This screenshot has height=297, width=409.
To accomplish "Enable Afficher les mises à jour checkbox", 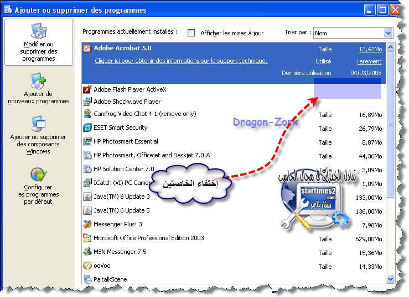I will pos(191,33).
